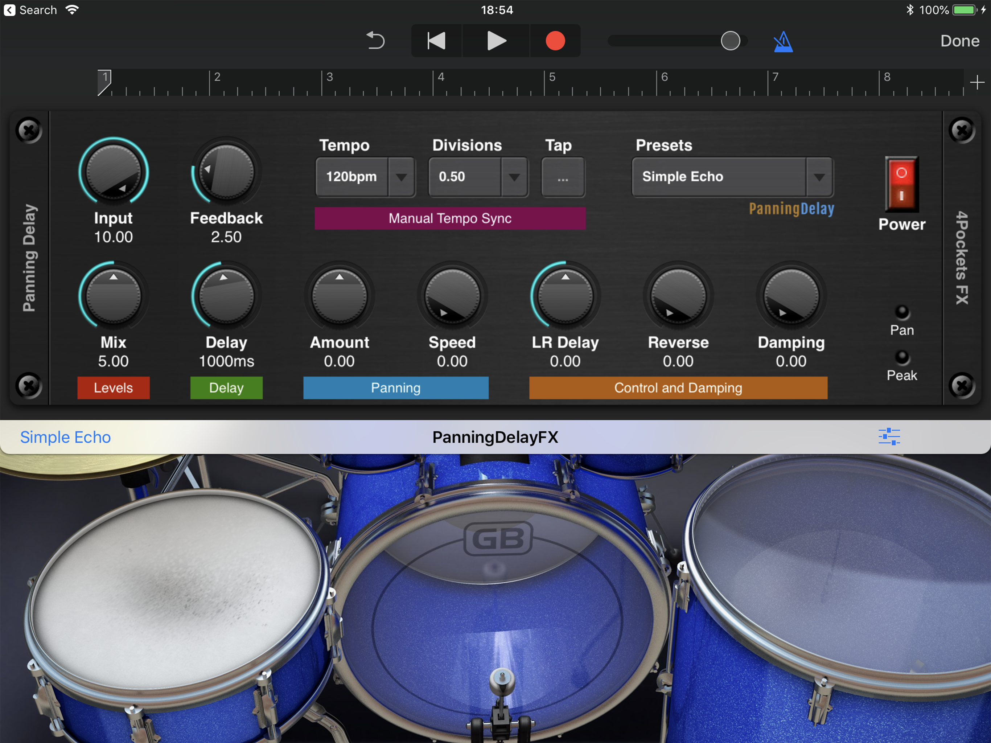The width and height of the screenshot is (991, 743).
Task: Click the master volume slider knob
Action: 730,41
